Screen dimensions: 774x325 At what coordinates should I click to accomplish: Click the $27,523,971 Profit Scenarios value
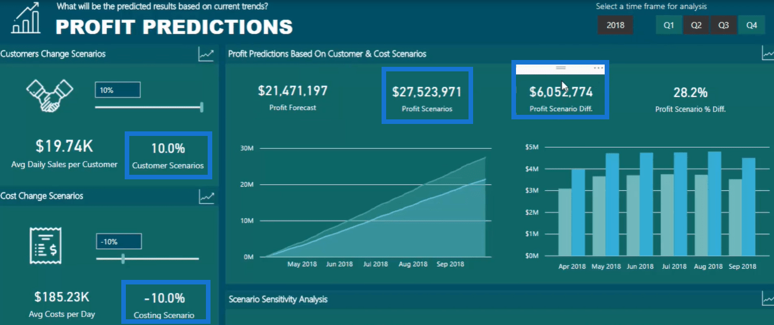click(x=427, y=92)
